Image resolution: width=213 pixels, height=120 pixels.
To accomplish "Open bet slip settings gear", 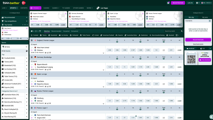I will click(210, 21).
